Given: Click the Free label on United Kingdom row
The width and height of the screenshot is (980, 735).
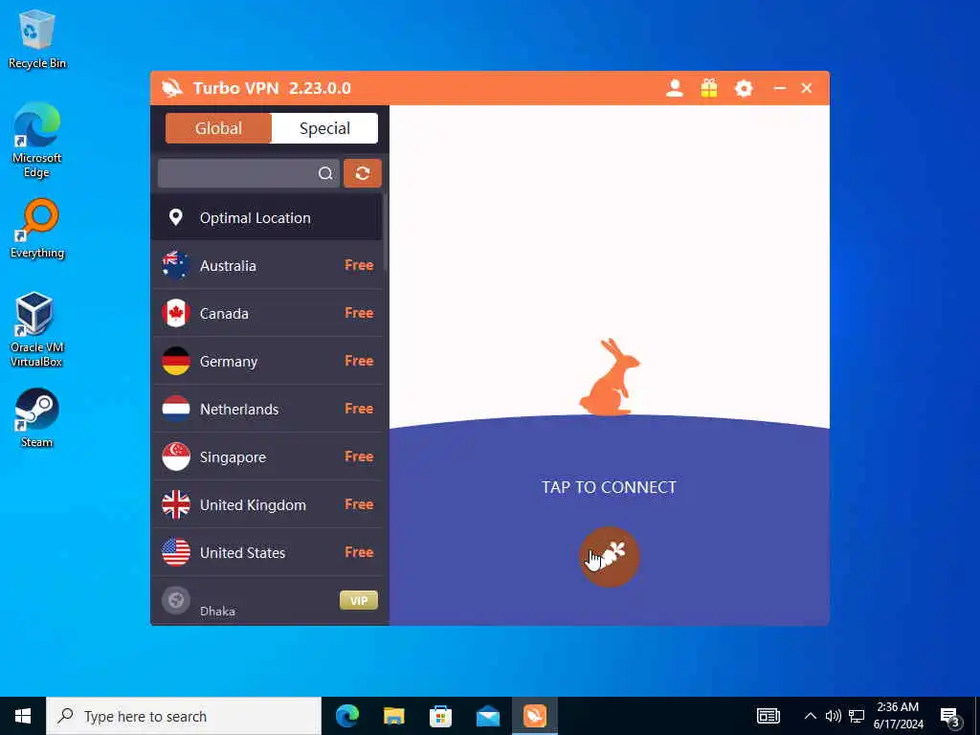Looking at the screenshot, I should point(359,504).
